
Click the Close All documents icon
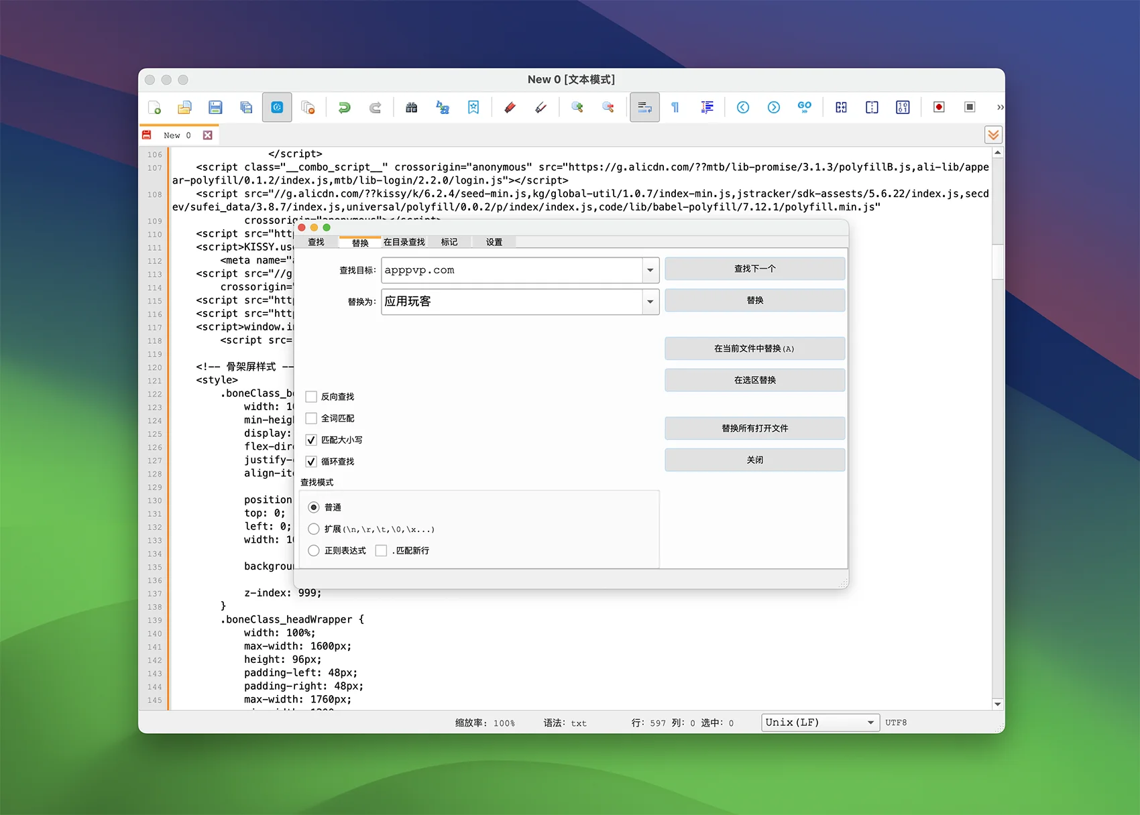(x=308, y=107)
